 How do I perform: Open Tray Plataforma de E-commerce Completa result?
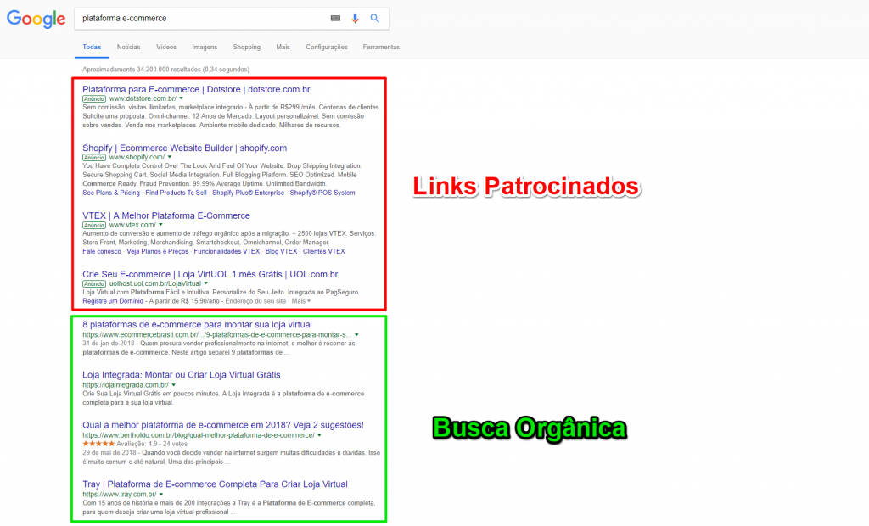click(x=215, y=484)
